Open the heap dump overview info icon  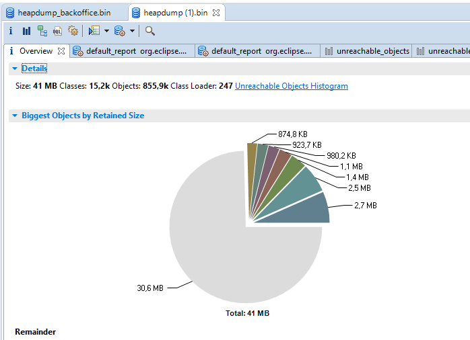[x=11, y=31]
